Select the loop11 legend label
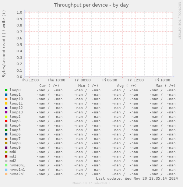The image size is (183, 187). [16, 103]
